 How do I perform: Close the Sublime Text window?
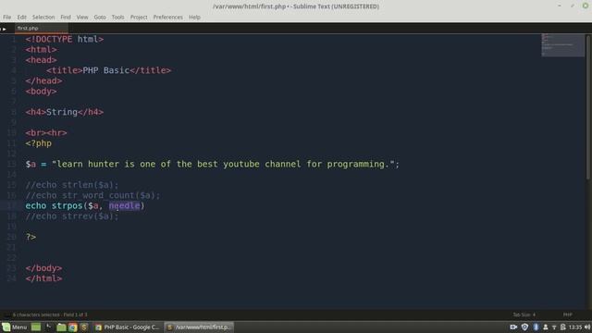pos(586,6)
